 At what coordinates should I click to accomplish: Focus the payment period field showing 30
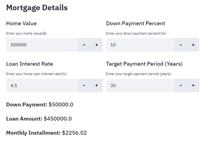tap(140, 86)
